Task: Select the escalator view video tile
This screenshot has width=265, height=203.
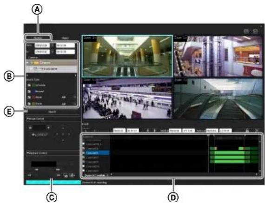Action: pyautogui.click(x=218, y=98)
